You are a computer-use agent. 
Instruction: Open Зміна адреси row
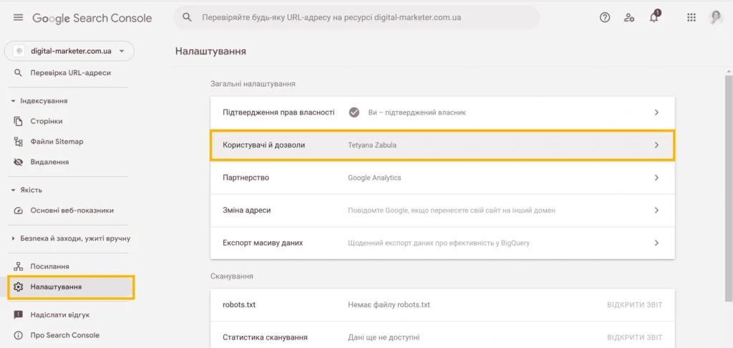click(442, 211)
